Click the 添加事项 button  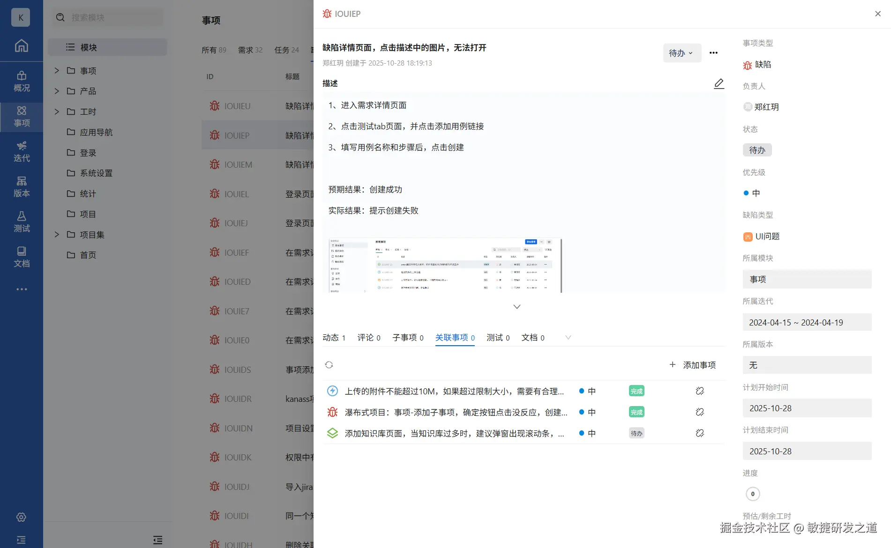(x=693, y=365)
